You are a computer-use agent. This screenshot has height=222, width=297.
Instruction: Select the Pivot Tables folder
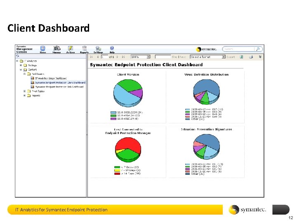(36, 91)
